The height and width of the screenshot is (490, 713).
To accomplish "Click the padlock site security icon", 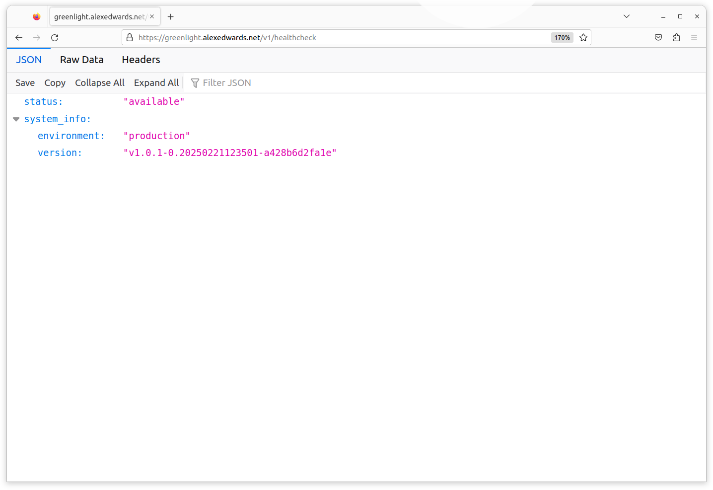I will tap(130, 38).
